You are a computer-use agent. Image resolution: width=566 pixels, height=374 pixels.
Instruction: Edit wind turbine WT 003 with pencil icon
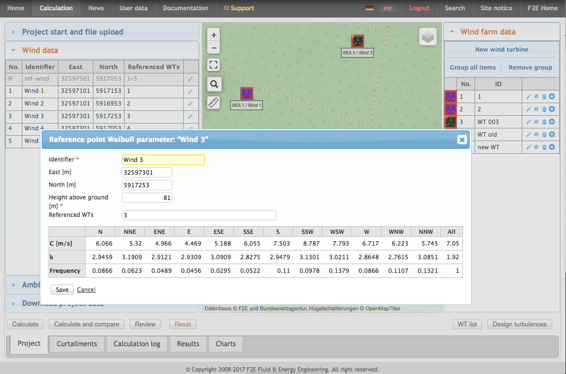(528, 122)
